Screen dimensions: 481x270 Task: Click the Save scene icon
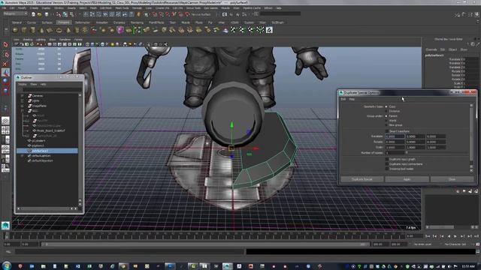pyautogui.click(x=47, y=14)
